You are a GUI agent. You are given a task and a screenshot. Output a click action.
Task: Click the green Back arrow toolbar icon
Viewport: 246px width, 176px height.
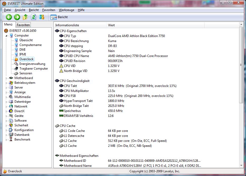[x=9, y=17]
